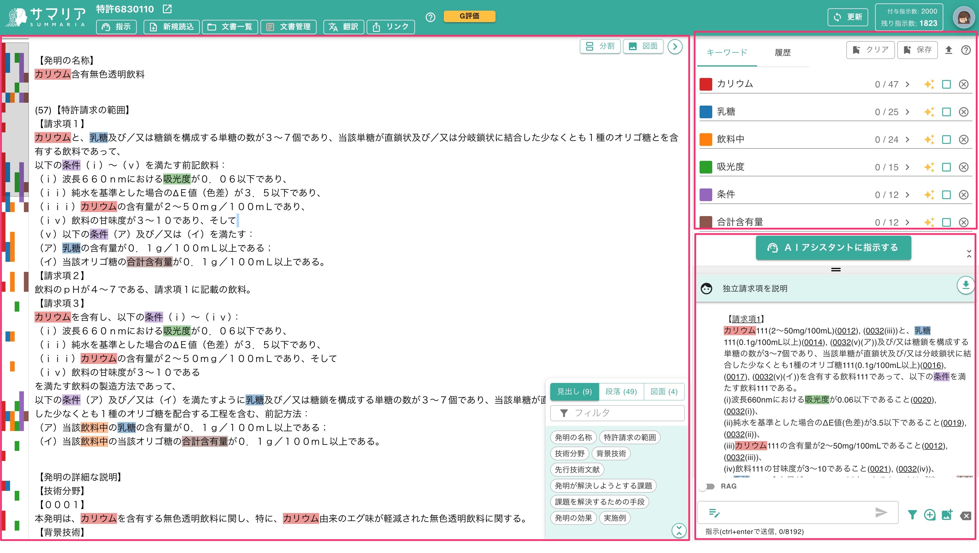This screenshot has height=553, width=979.
Task: Click the 更新 refresh button
Action: [x=847, y=17]
